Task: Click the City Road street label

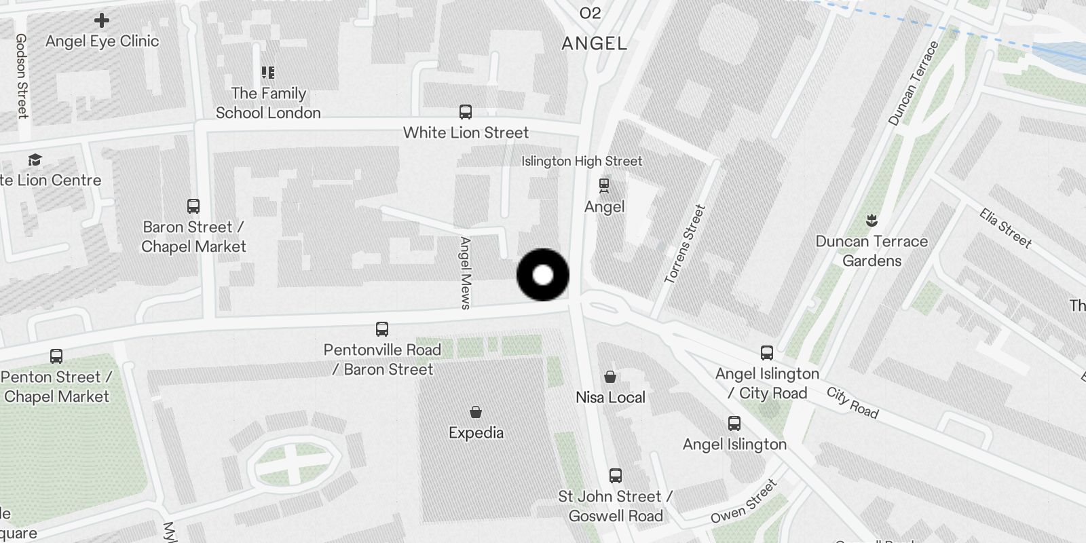Action: click(853, 402)
